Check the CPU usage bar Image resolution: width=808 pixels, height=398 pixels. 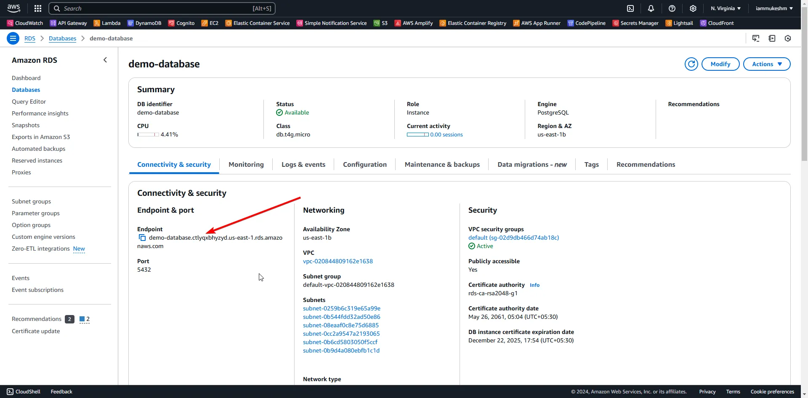click(147, 134)
